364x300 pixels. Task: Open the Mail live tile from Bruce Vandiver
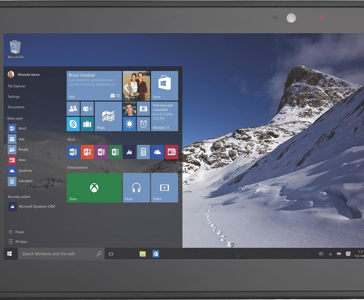[x=94, y=86]
